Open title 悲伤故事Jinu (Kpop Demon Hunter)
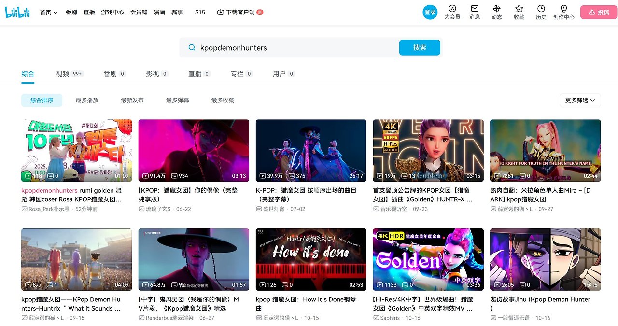 (x=540, y=304)
